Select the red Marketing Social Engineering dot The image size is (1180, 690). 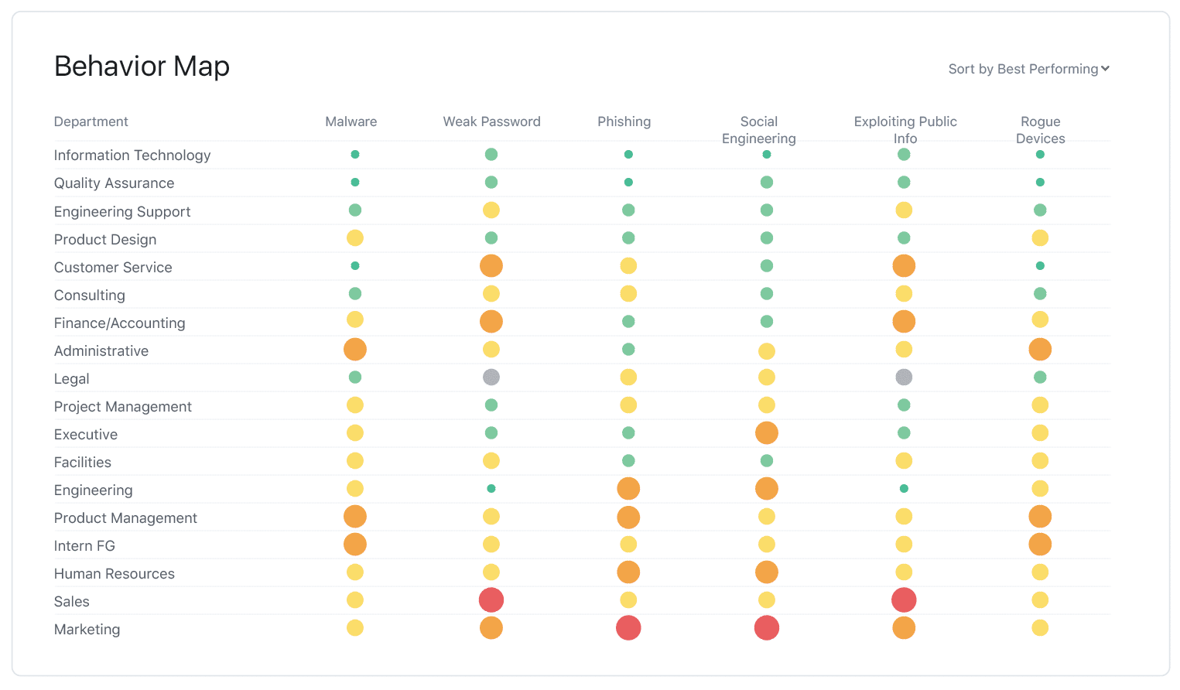click(x=767, y=628)
